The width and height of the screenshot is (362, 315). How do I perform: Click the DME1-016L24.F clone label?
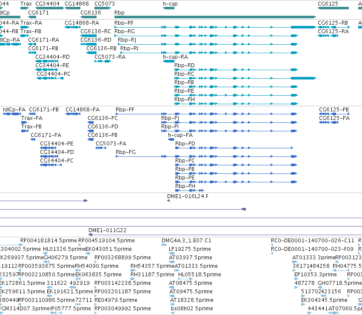pos(188,196)
